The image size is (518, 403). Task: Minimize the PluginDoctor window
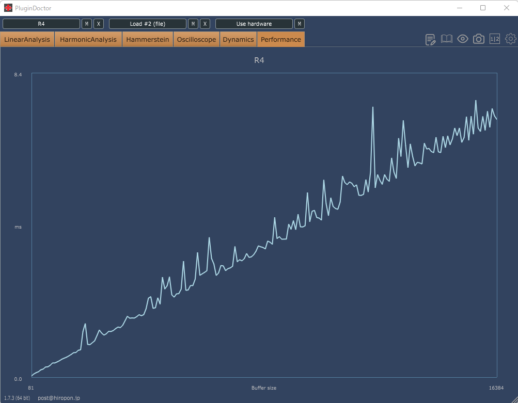pos(459,8)
